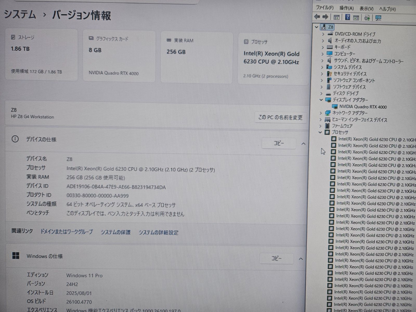Click 2.10 GHz (2 processors) text

265,76
